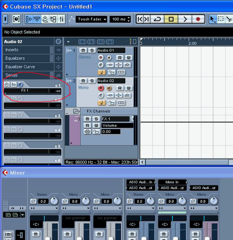Click the Stop button in transport
This screenshot has width=233, height=240.
pos(171,19)
